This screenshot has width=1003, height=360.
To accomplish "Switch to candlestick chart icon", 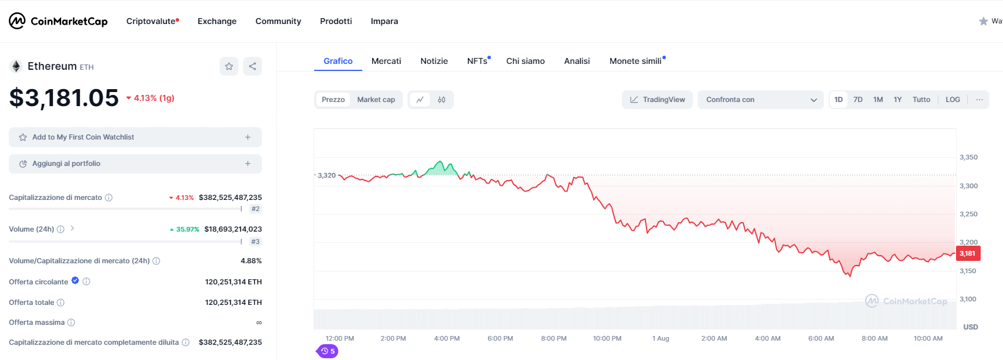I will tap(442, 100).
